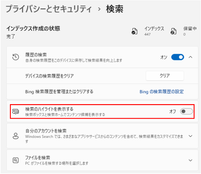Click the pending items document-sync icon
This screenshot has width=201, height=174.
tap(173, 31)
